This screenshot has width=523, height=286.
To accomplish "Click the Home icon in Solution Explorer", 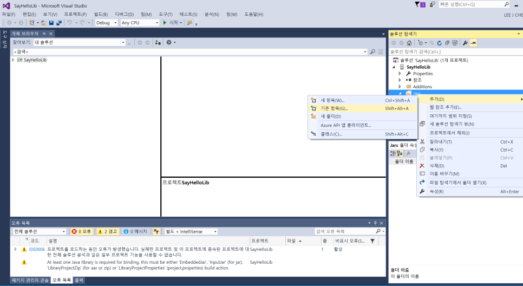I will pyautogui.click(x=409, y=43).
